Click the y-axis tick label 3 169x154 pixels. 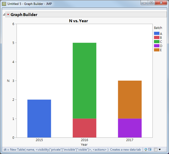point(13,81)
